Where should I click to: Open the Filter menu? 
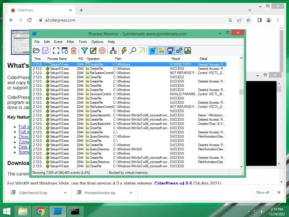click(71, 42)
